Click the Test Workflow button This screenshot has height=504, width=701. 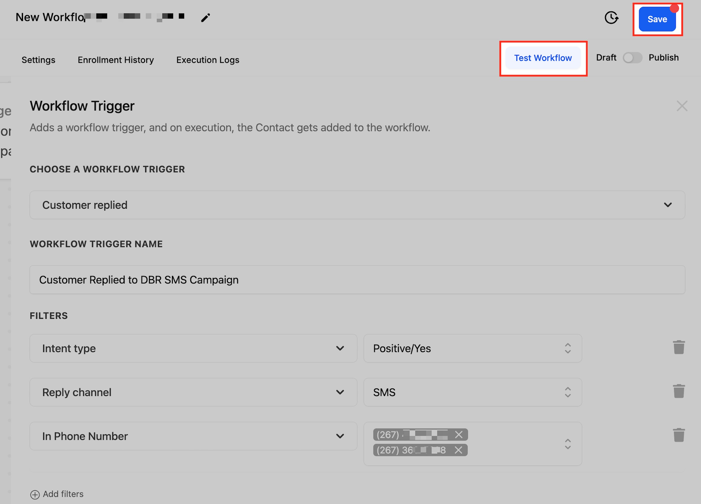pyautogui.click(x=542, y=58)
